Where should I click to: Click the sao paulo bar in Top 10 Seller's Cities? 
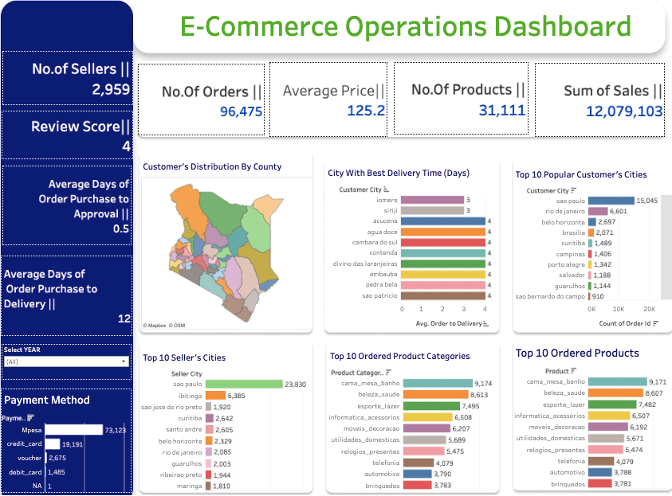click(243, 383)
